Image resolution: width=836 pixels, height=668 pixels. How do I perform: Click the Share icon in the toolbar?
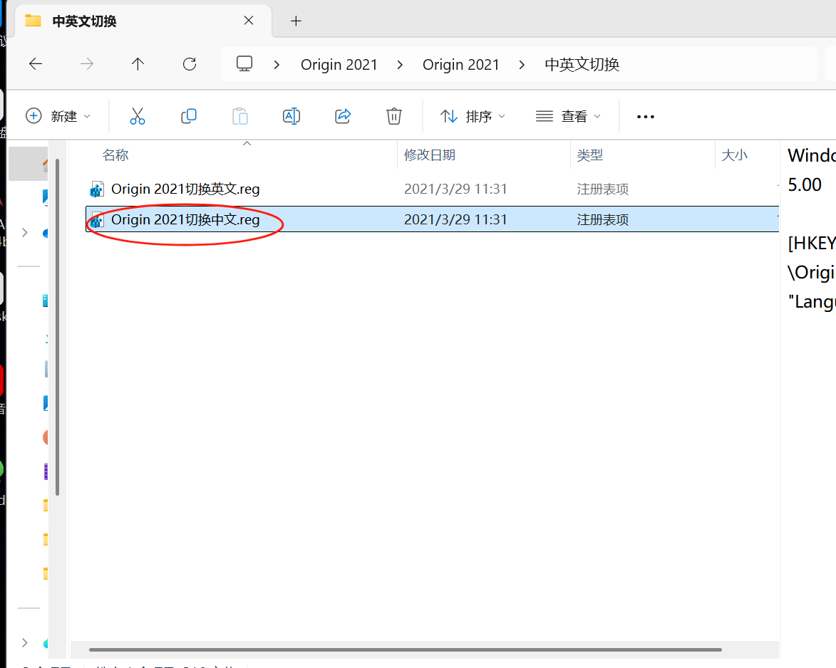tap(342, 115)
